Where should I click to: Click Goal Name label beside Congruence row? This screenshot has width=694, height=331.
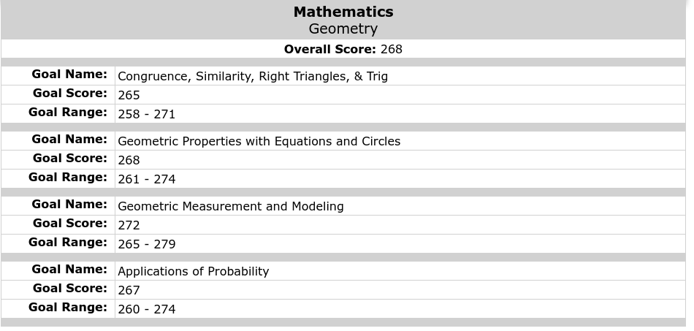click(x=69, y=75)
